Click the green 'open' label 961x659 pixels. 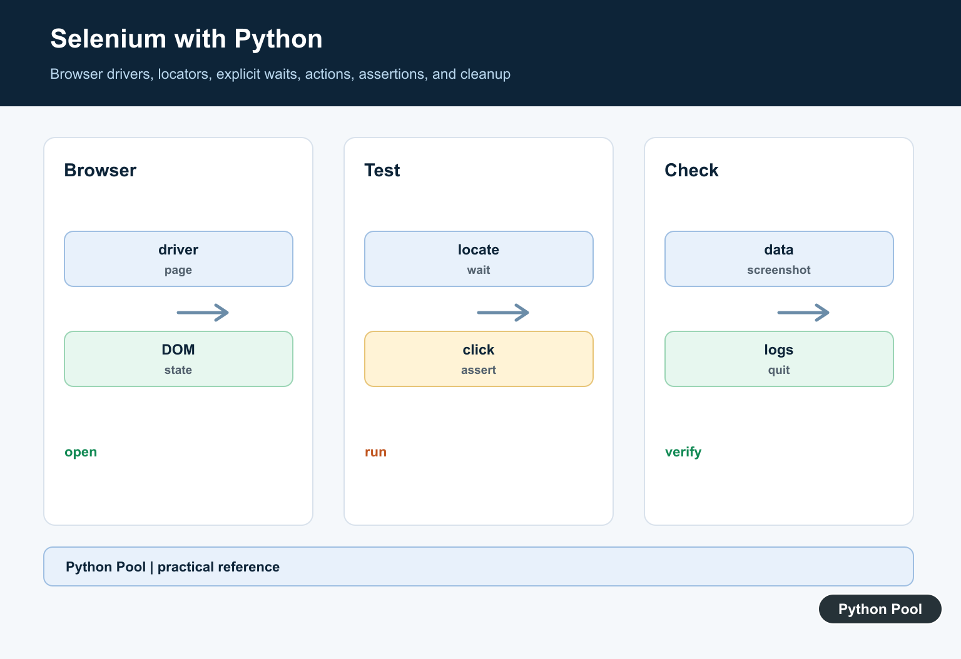point(81,452)
